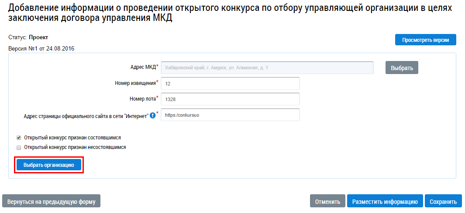The image size is (465, 213).
Task: Click the Номер извещения field label
Action: coord(135,83)
